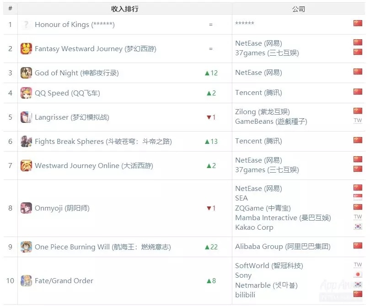The height and width of the screenshot is (306, 370).
Task: Click the Fantasy Westward Journey game icon
Action: coord(26,49)
